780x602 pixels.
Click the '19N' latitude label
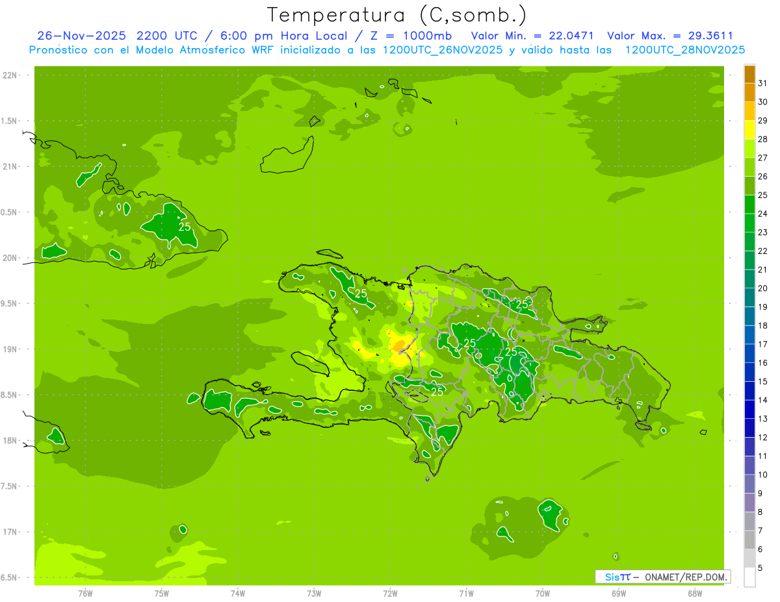tap(10, 349)
